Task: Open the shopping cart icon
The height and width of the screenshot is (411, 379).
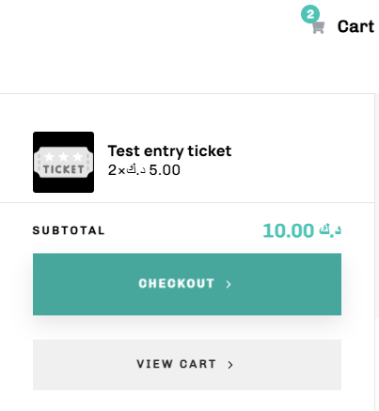Action: click(318, 27)
